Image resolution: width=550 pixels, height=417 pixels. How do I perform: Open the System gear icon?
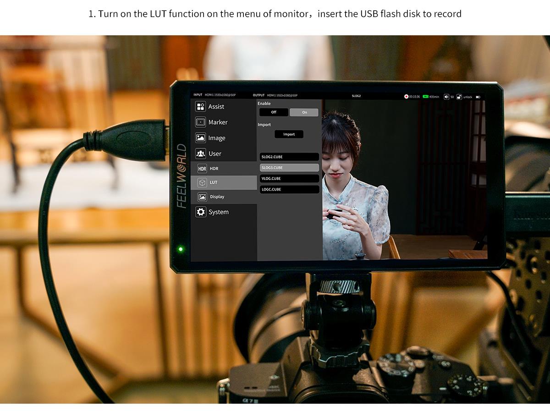point(200,212)
